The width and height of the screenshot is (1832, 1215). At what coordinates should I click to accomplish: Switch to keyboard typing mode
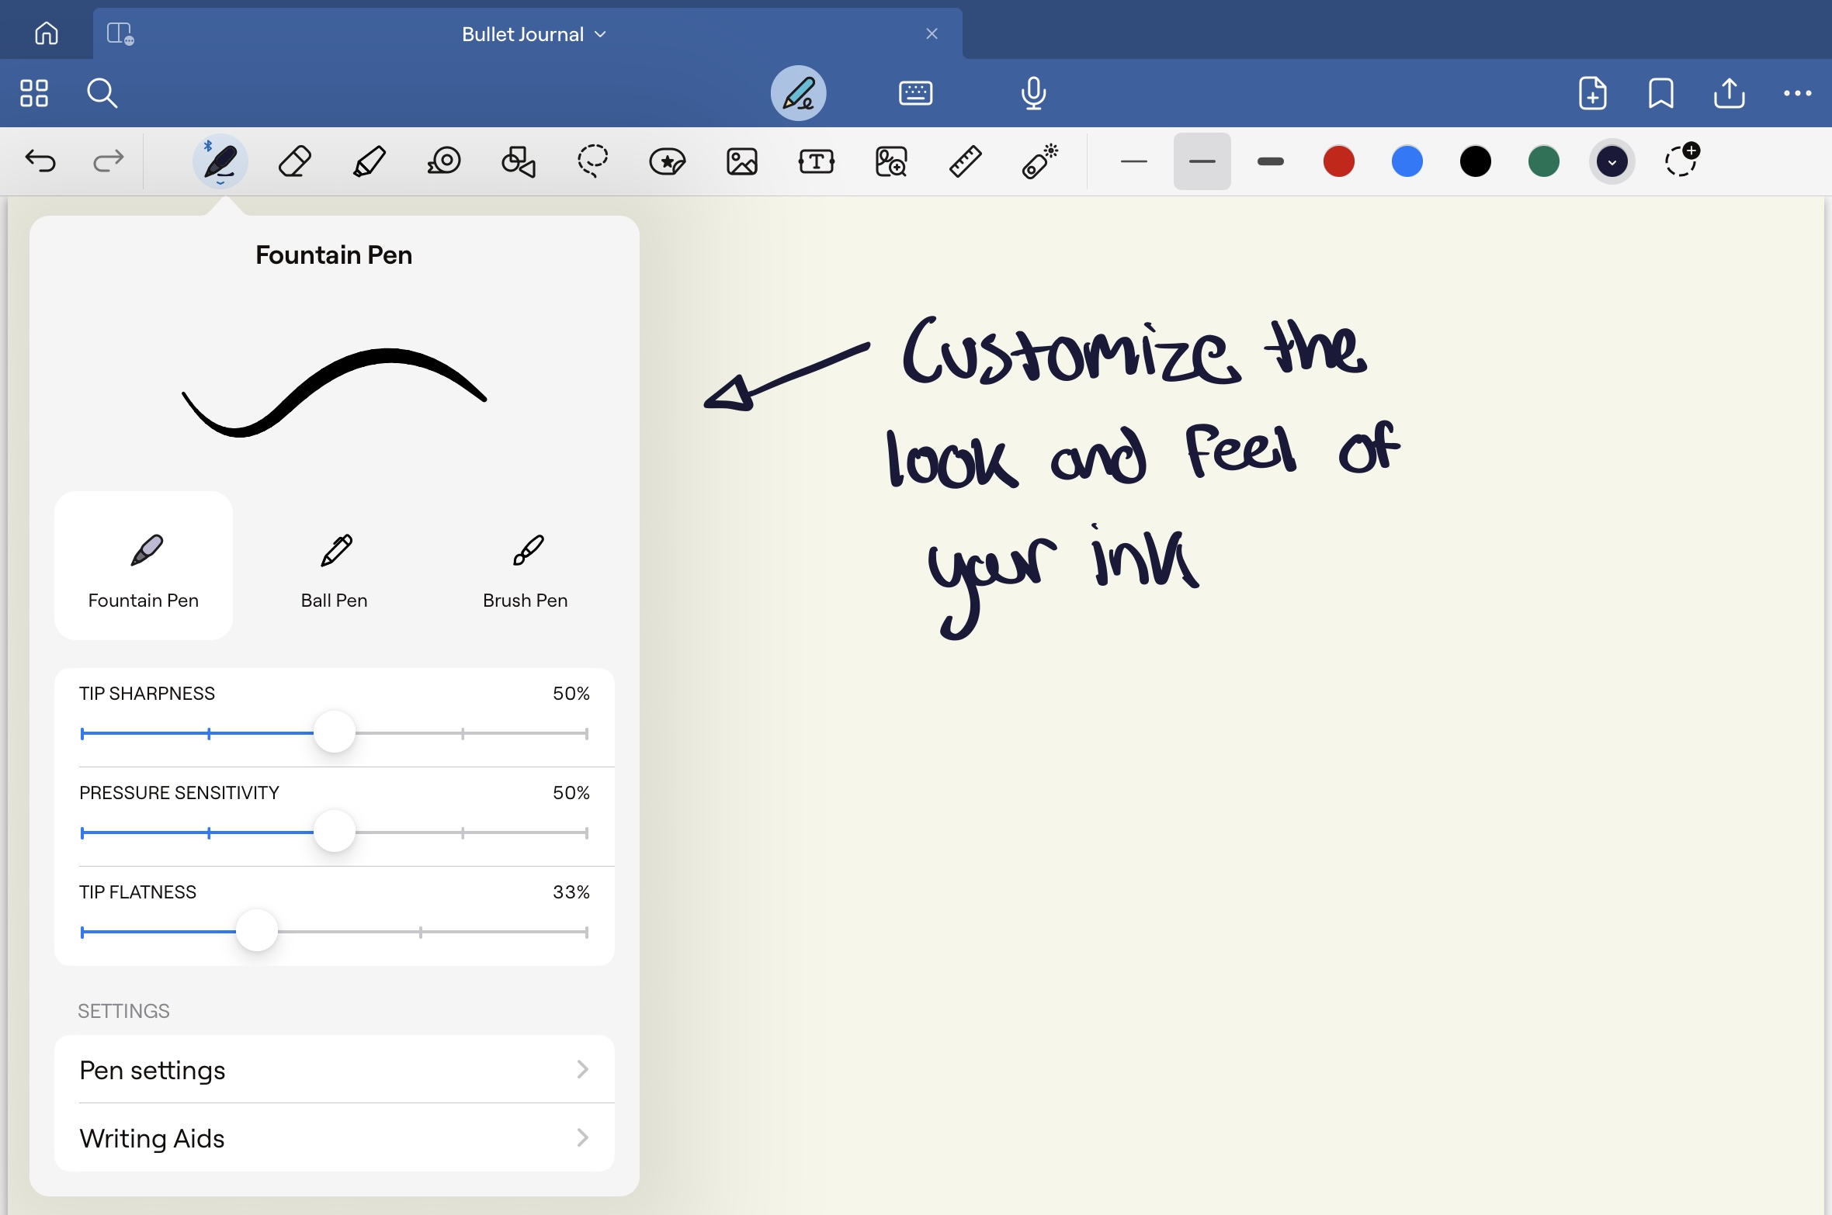coord(915,93)
